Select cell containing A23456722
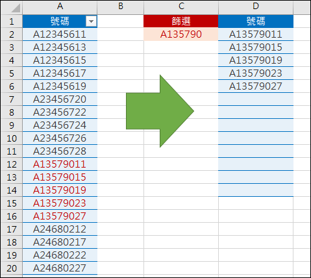 tap(60, 112)
